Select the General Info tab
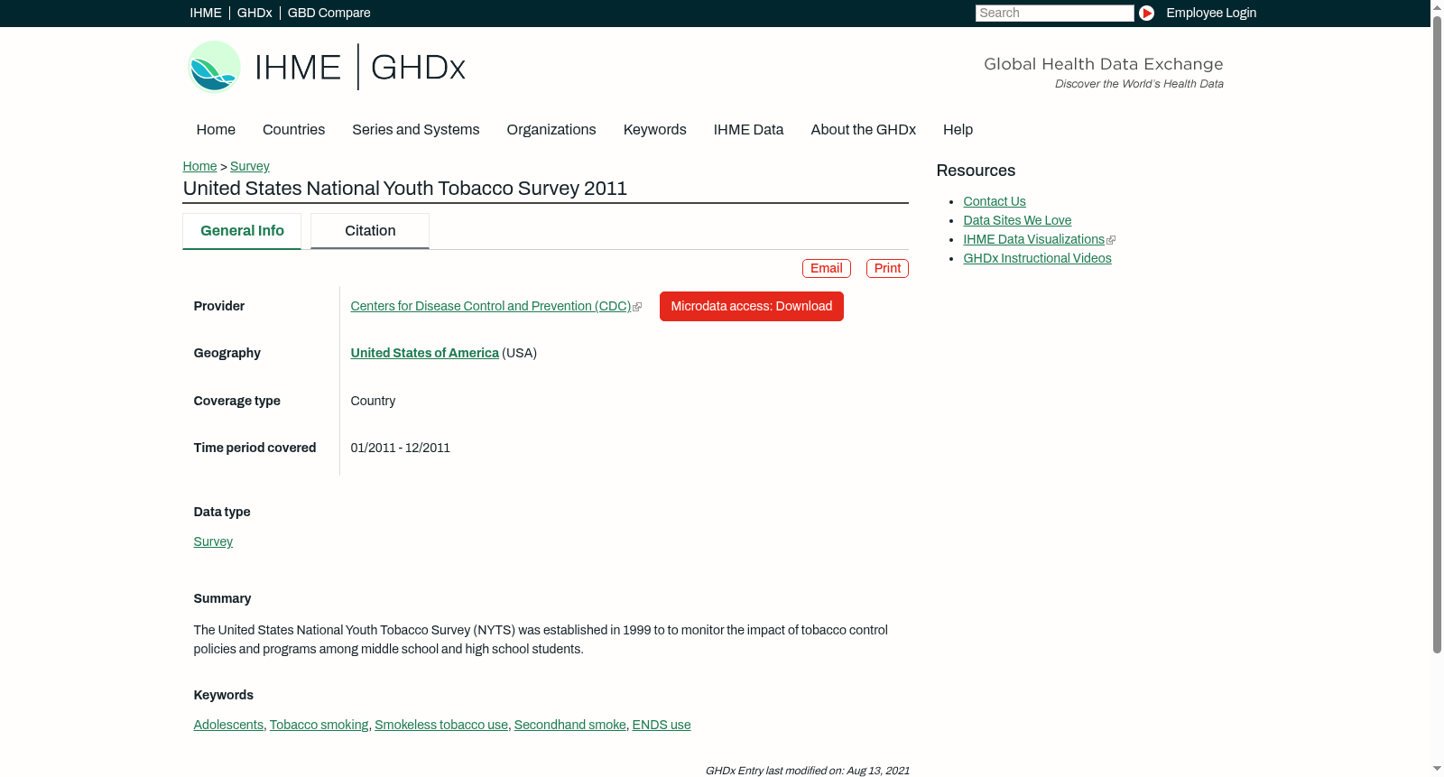 tap(242, 231)
